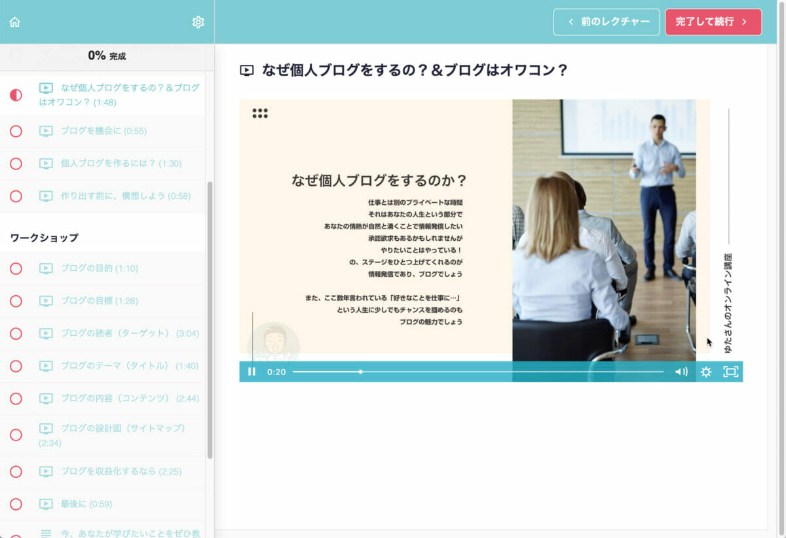Open lecture ブログを機会に (0:55)
Screen dimensions: 786x538
click(x=102, y=131)
